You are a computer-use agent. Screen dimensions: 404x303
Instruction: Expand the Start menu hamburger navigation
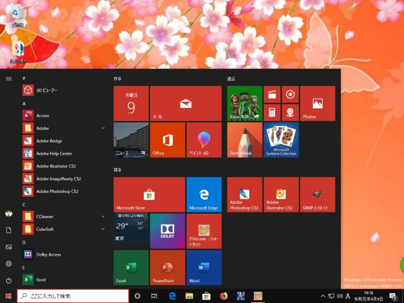pyautogui.click(x=9, y=78)
